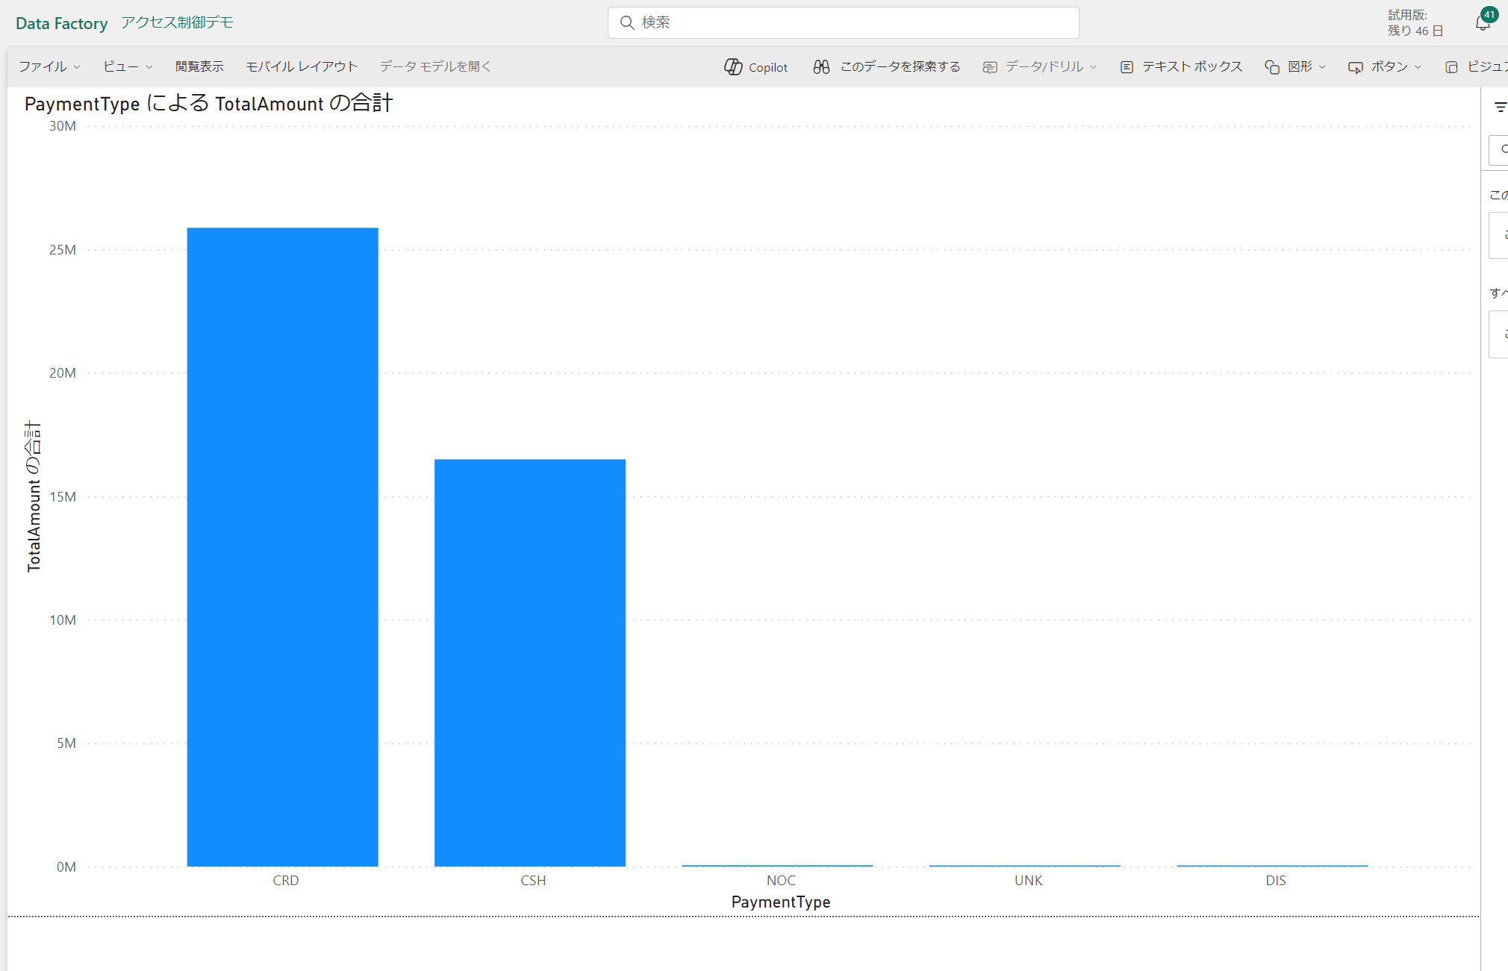The image size is (1508, 971).
Task: Open アクセス制御デモ workspace link
Action: (x=177, y=22)
